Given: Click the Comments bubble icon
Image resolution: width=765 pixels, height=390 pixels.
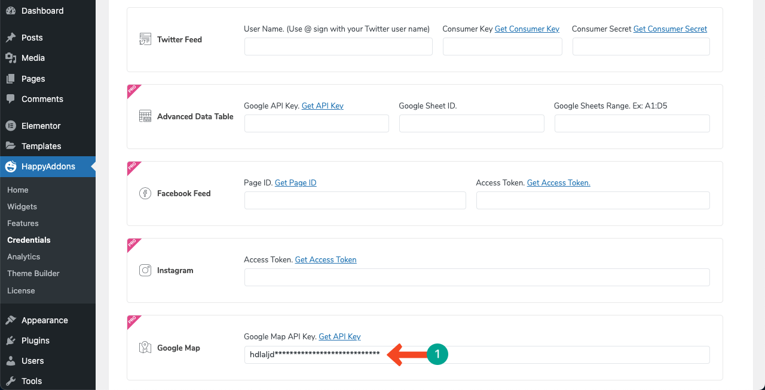Looking at the screenshot, I should tap(11, 99).
